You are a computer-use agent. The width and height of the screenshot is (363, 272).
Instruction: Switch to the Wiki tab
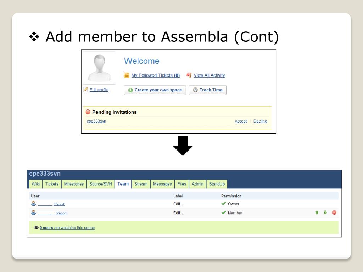pyautogui.click(x=36, y=184)
